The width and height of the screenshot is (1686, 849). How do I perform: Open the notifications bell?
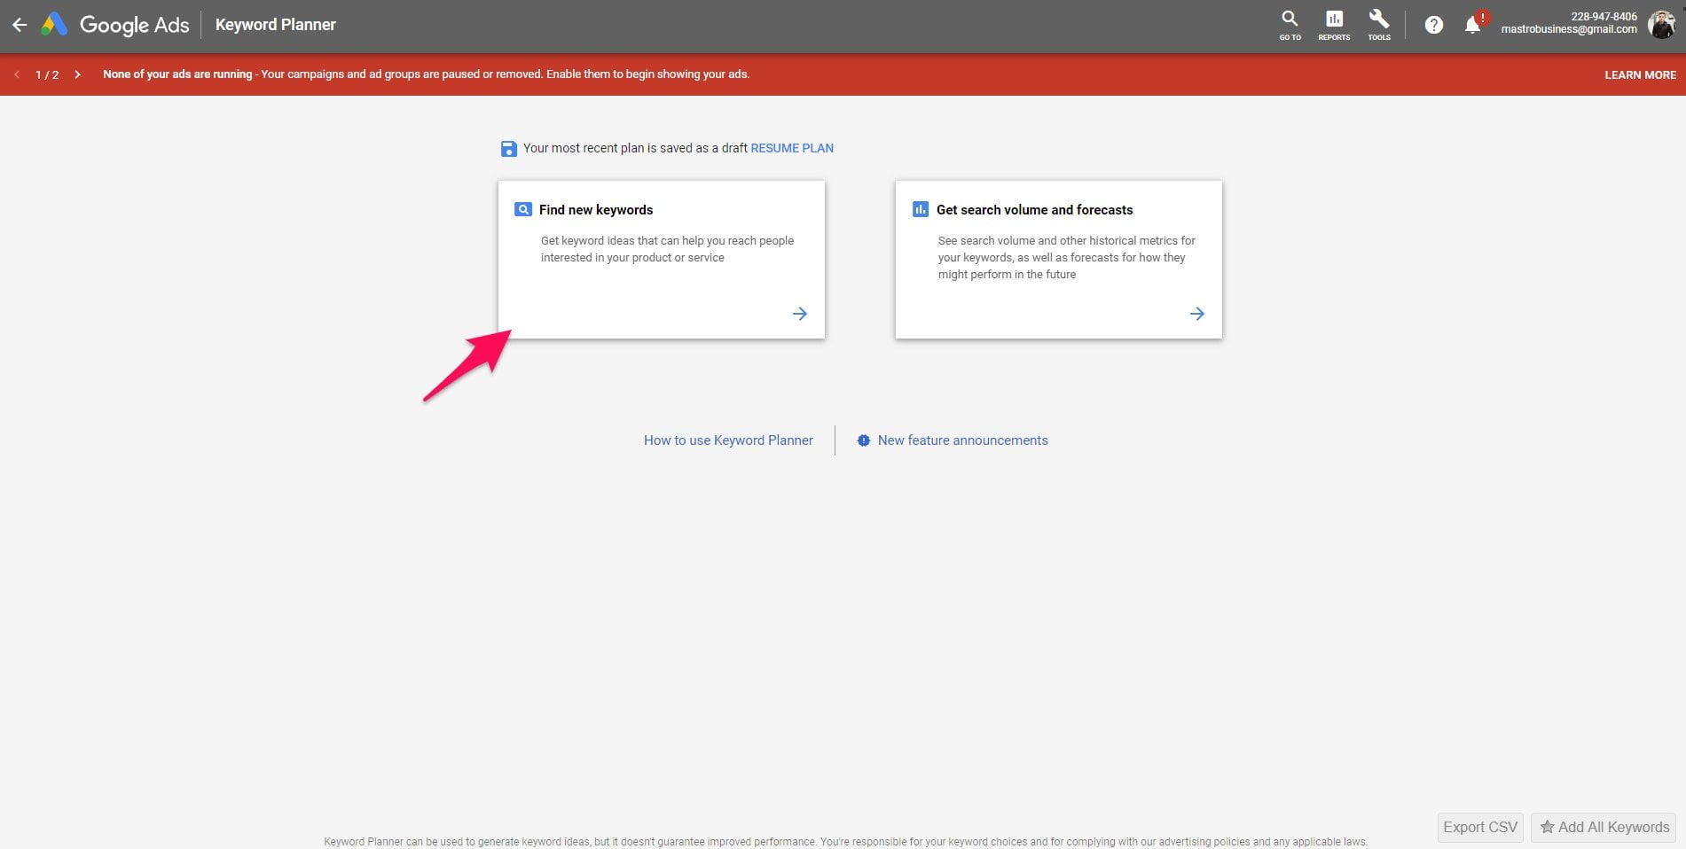click(1473, 25)
